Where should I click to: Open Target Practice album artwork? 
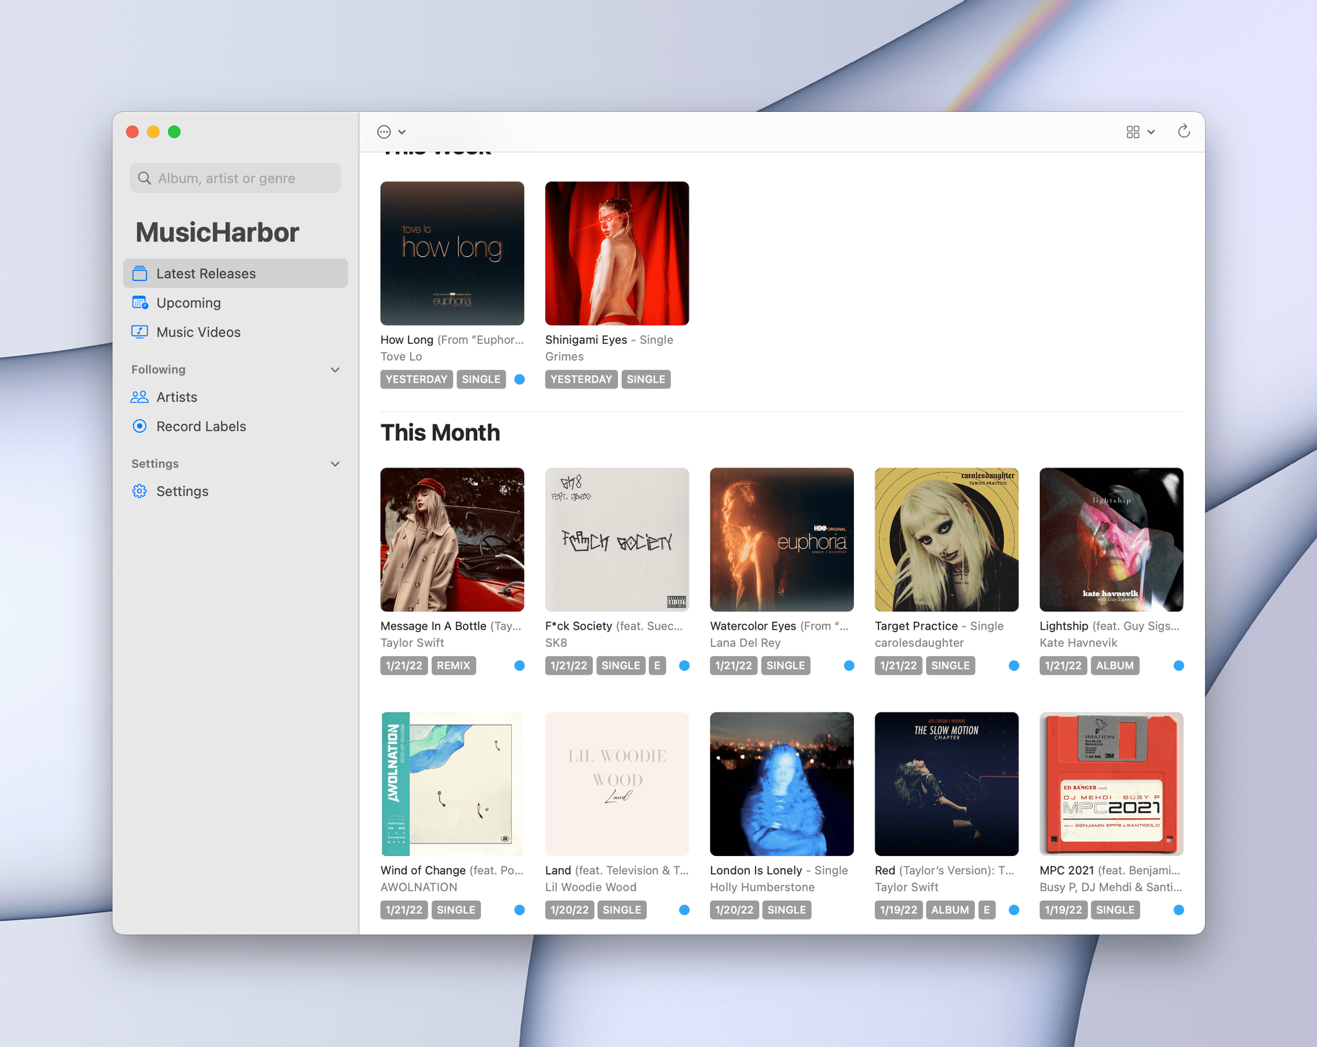tap(947, 540)
